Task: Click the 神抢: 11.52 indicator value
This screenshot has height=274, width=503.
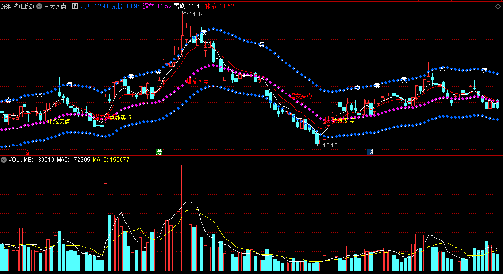Action: (219, 6)
